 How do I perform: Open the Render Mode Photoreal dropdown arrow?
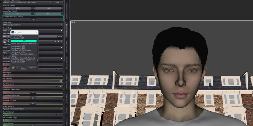[61, 59]
